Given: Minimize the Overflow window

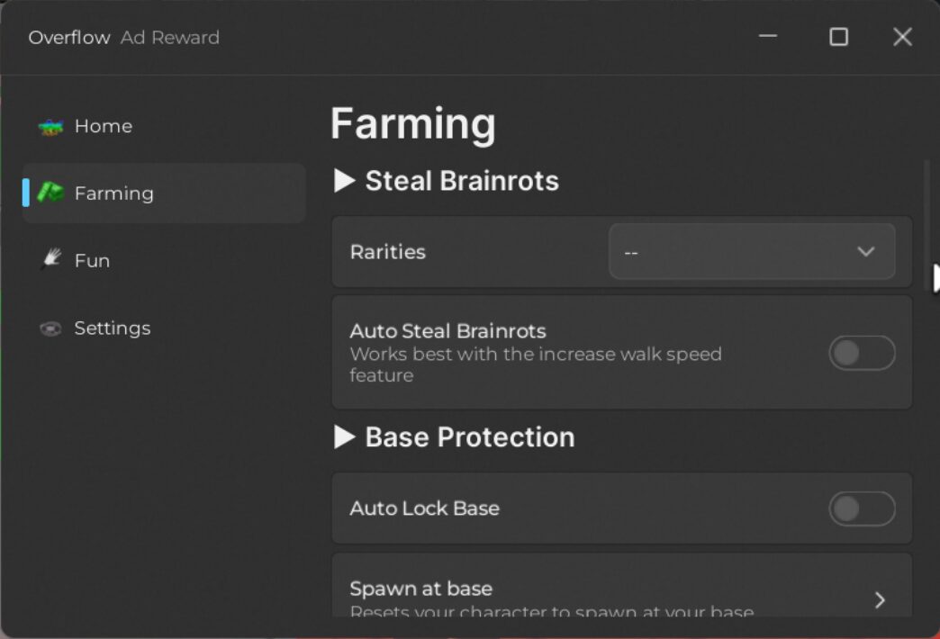Looking at the screenshot, I should click(x=767, y=36).
